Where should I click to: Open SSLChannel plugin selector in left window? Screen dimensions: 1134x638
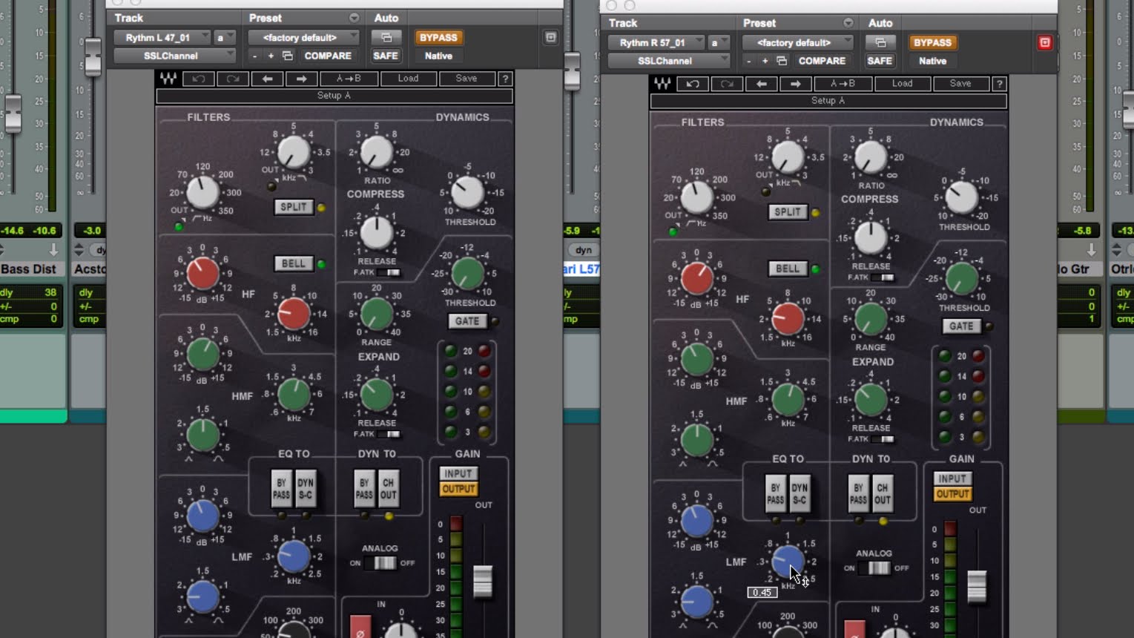[x=174, y=56]
